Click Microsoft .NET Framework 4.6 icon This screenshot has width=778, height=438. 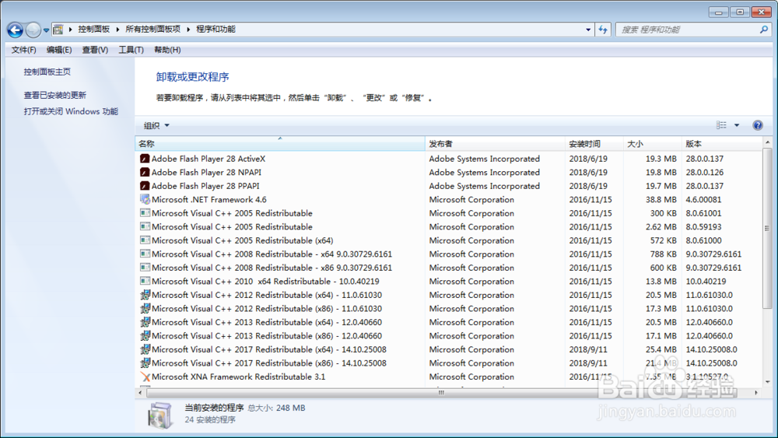tap(145, 199)
